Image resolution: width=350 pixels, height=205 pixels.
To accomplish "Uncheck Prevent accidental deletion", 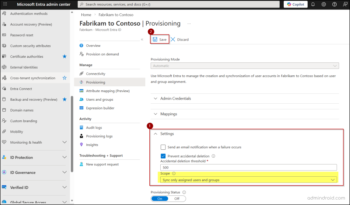I will [163, 156].
